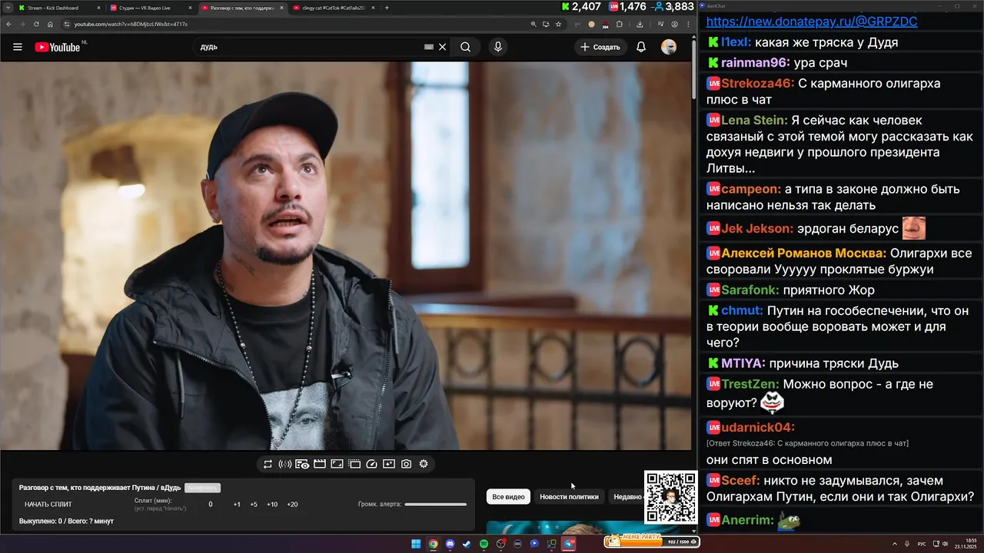Click the plus-frame icon in video toolbar

tap(389, 464)
